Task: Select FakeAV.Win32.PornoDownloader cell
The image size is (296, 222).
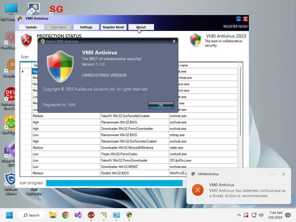Action: tap(134, 160)
